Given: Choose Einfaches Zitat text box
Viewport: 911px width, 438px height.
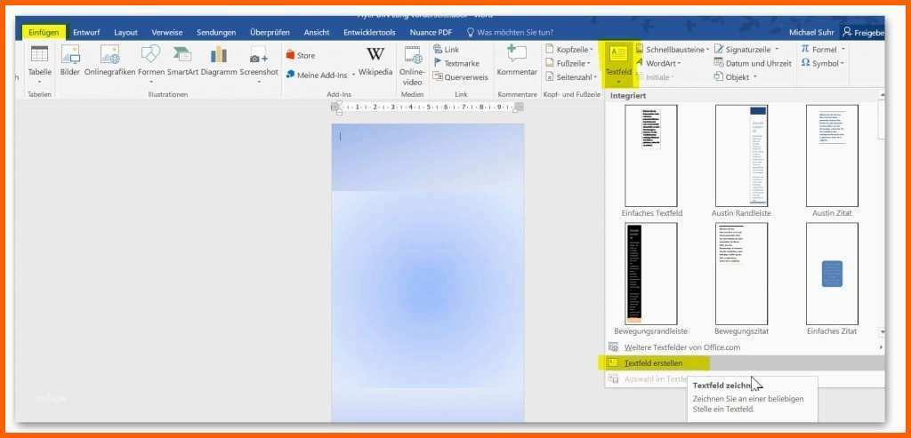Looking at the screenshot, I should [x=832, y=274].
